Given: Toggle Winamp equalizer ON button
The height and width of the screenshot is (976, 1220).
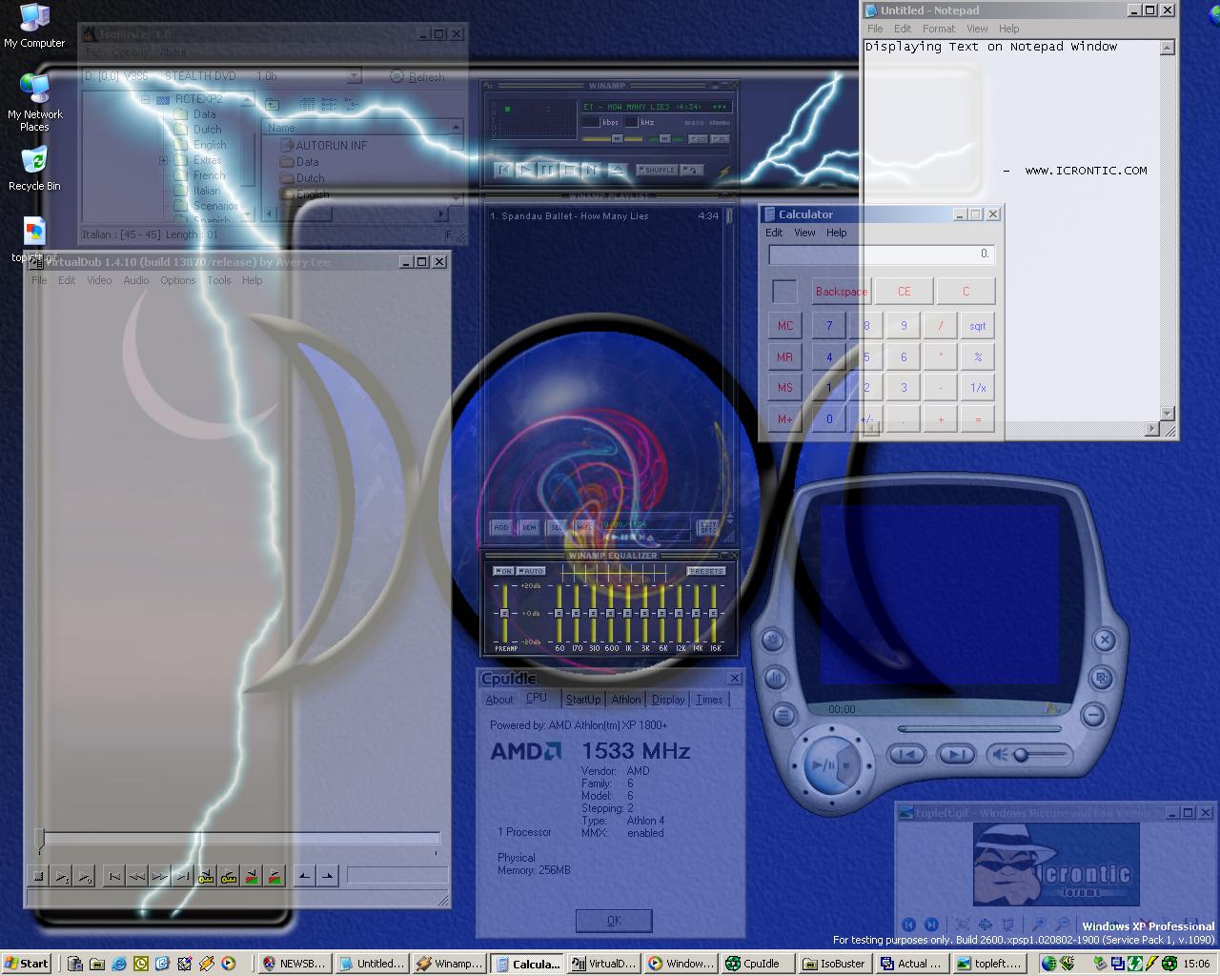Looking at the screenshot, I should [x=503, y=571].
